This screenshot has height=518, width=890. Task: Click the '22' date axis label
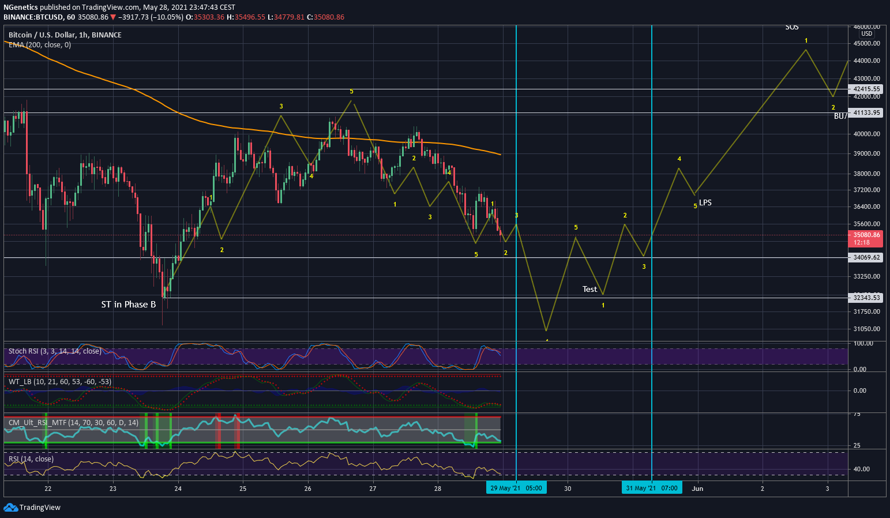coord(48,489)
